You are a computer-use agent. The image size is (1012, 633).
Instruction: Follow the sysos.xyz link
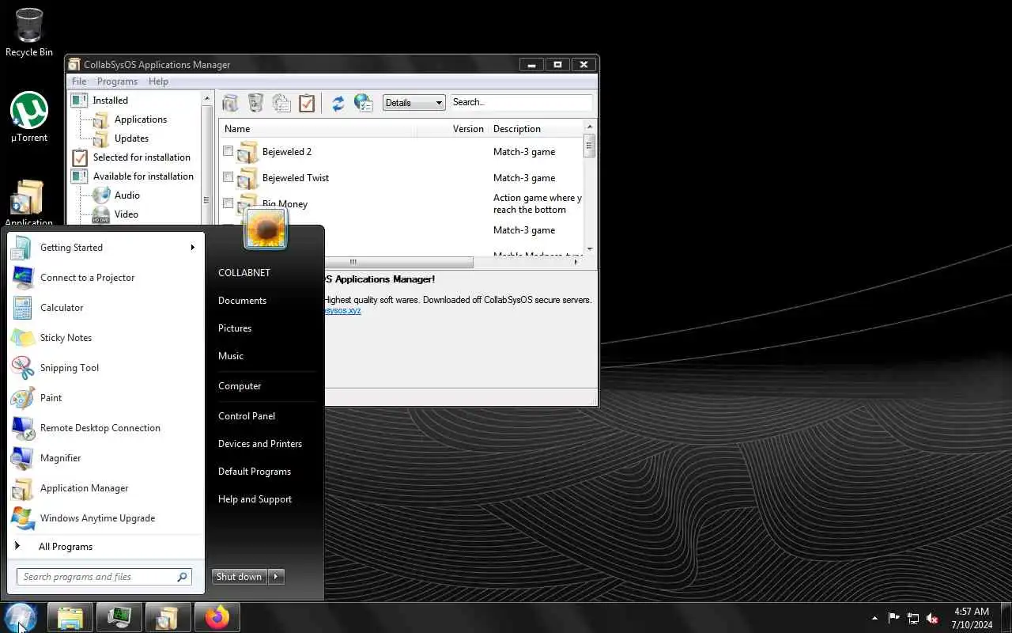click(x=342, y=310)
